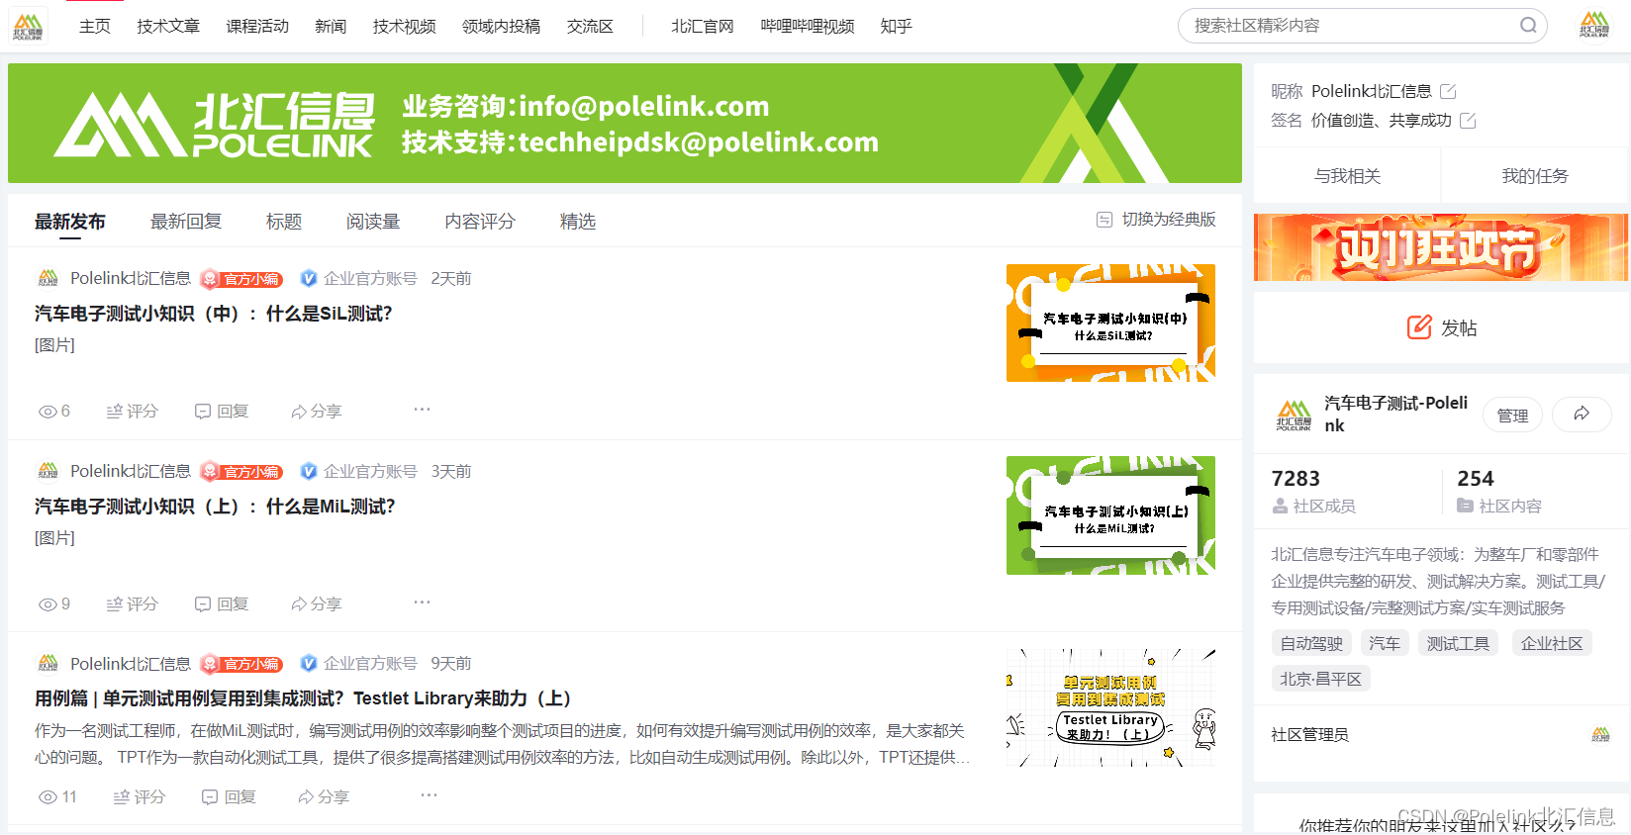Click the 官方小编 badge on MiL post
The width and height of the screenshot is (1631, 835).
(x=241, y=472)
